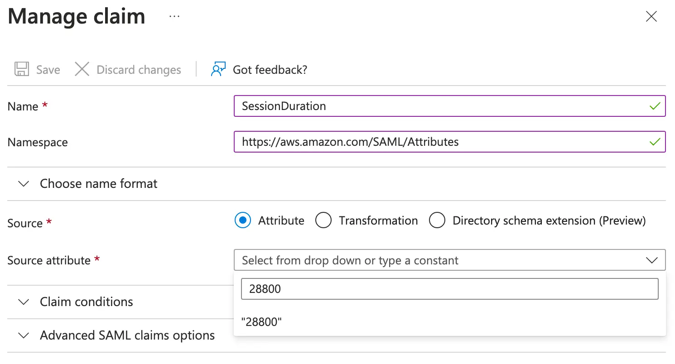The width and height of the screenshot is (675, 364).
Task: Click into the SessionDuration Name field
Action: coord(439,106)
